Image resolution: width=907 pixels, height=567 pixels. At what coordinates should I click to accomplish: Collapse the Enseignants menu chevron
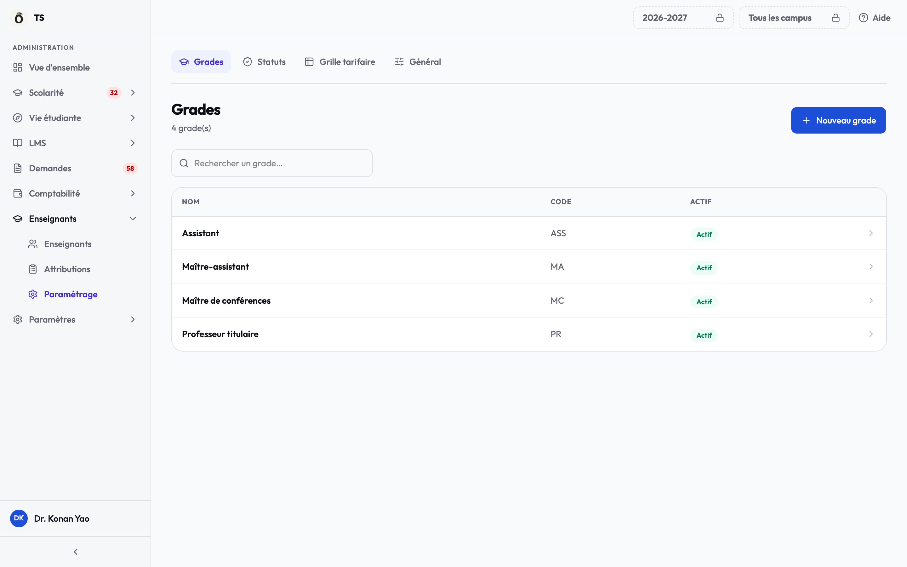point(133,219)
